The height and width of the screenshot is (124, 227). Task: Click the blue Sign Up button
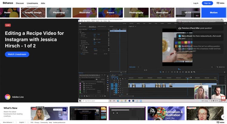pyautogui.click(x=207, y=3)
